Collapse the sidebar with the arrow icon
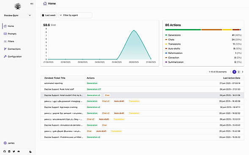The width and height of the screenshot is (249, 155). (32, 4)
